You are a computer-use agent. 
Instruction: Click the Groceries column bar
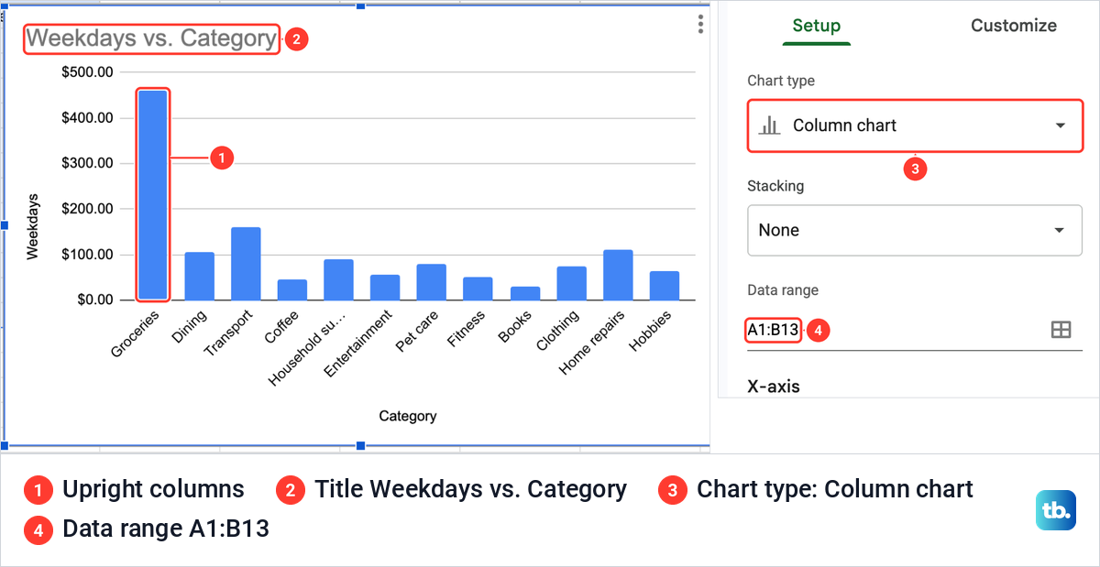(x=153, y=195)
